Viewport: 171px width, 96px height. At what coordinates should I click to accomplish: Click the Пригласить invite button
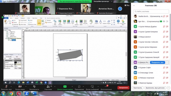[x=138, y=88]
